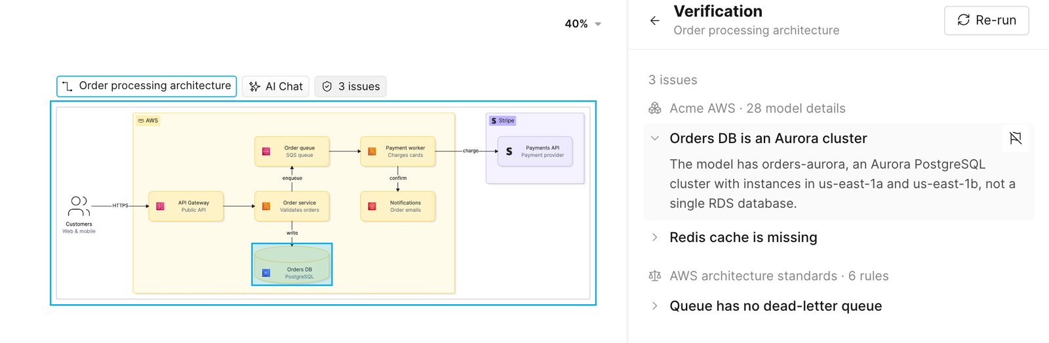
Task: Expand the Redis cache is missing issue
Action: [x=654, y=237]
